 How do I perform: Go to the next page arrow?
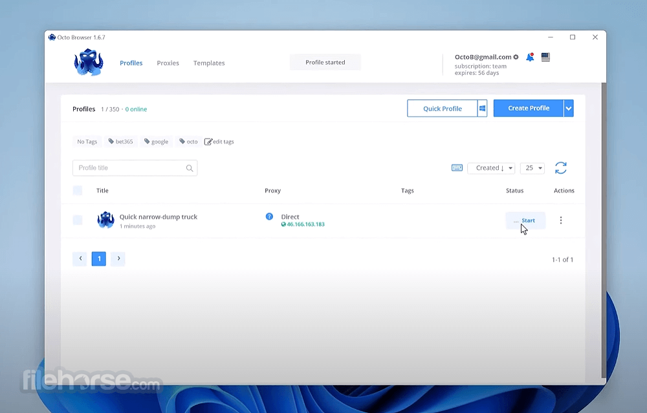[x=118, y=259]
